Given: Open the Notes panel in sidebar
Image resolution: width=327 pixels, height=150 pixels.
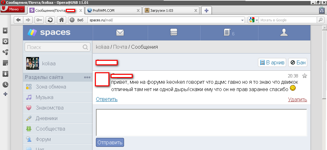Looking at the screenshot, I should pos(5,63).
